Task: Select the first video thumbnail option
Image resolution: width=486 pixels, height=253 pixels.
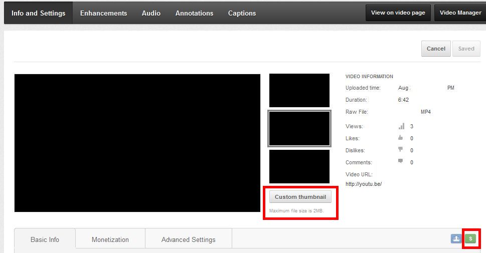Action: tap(299, 90)
